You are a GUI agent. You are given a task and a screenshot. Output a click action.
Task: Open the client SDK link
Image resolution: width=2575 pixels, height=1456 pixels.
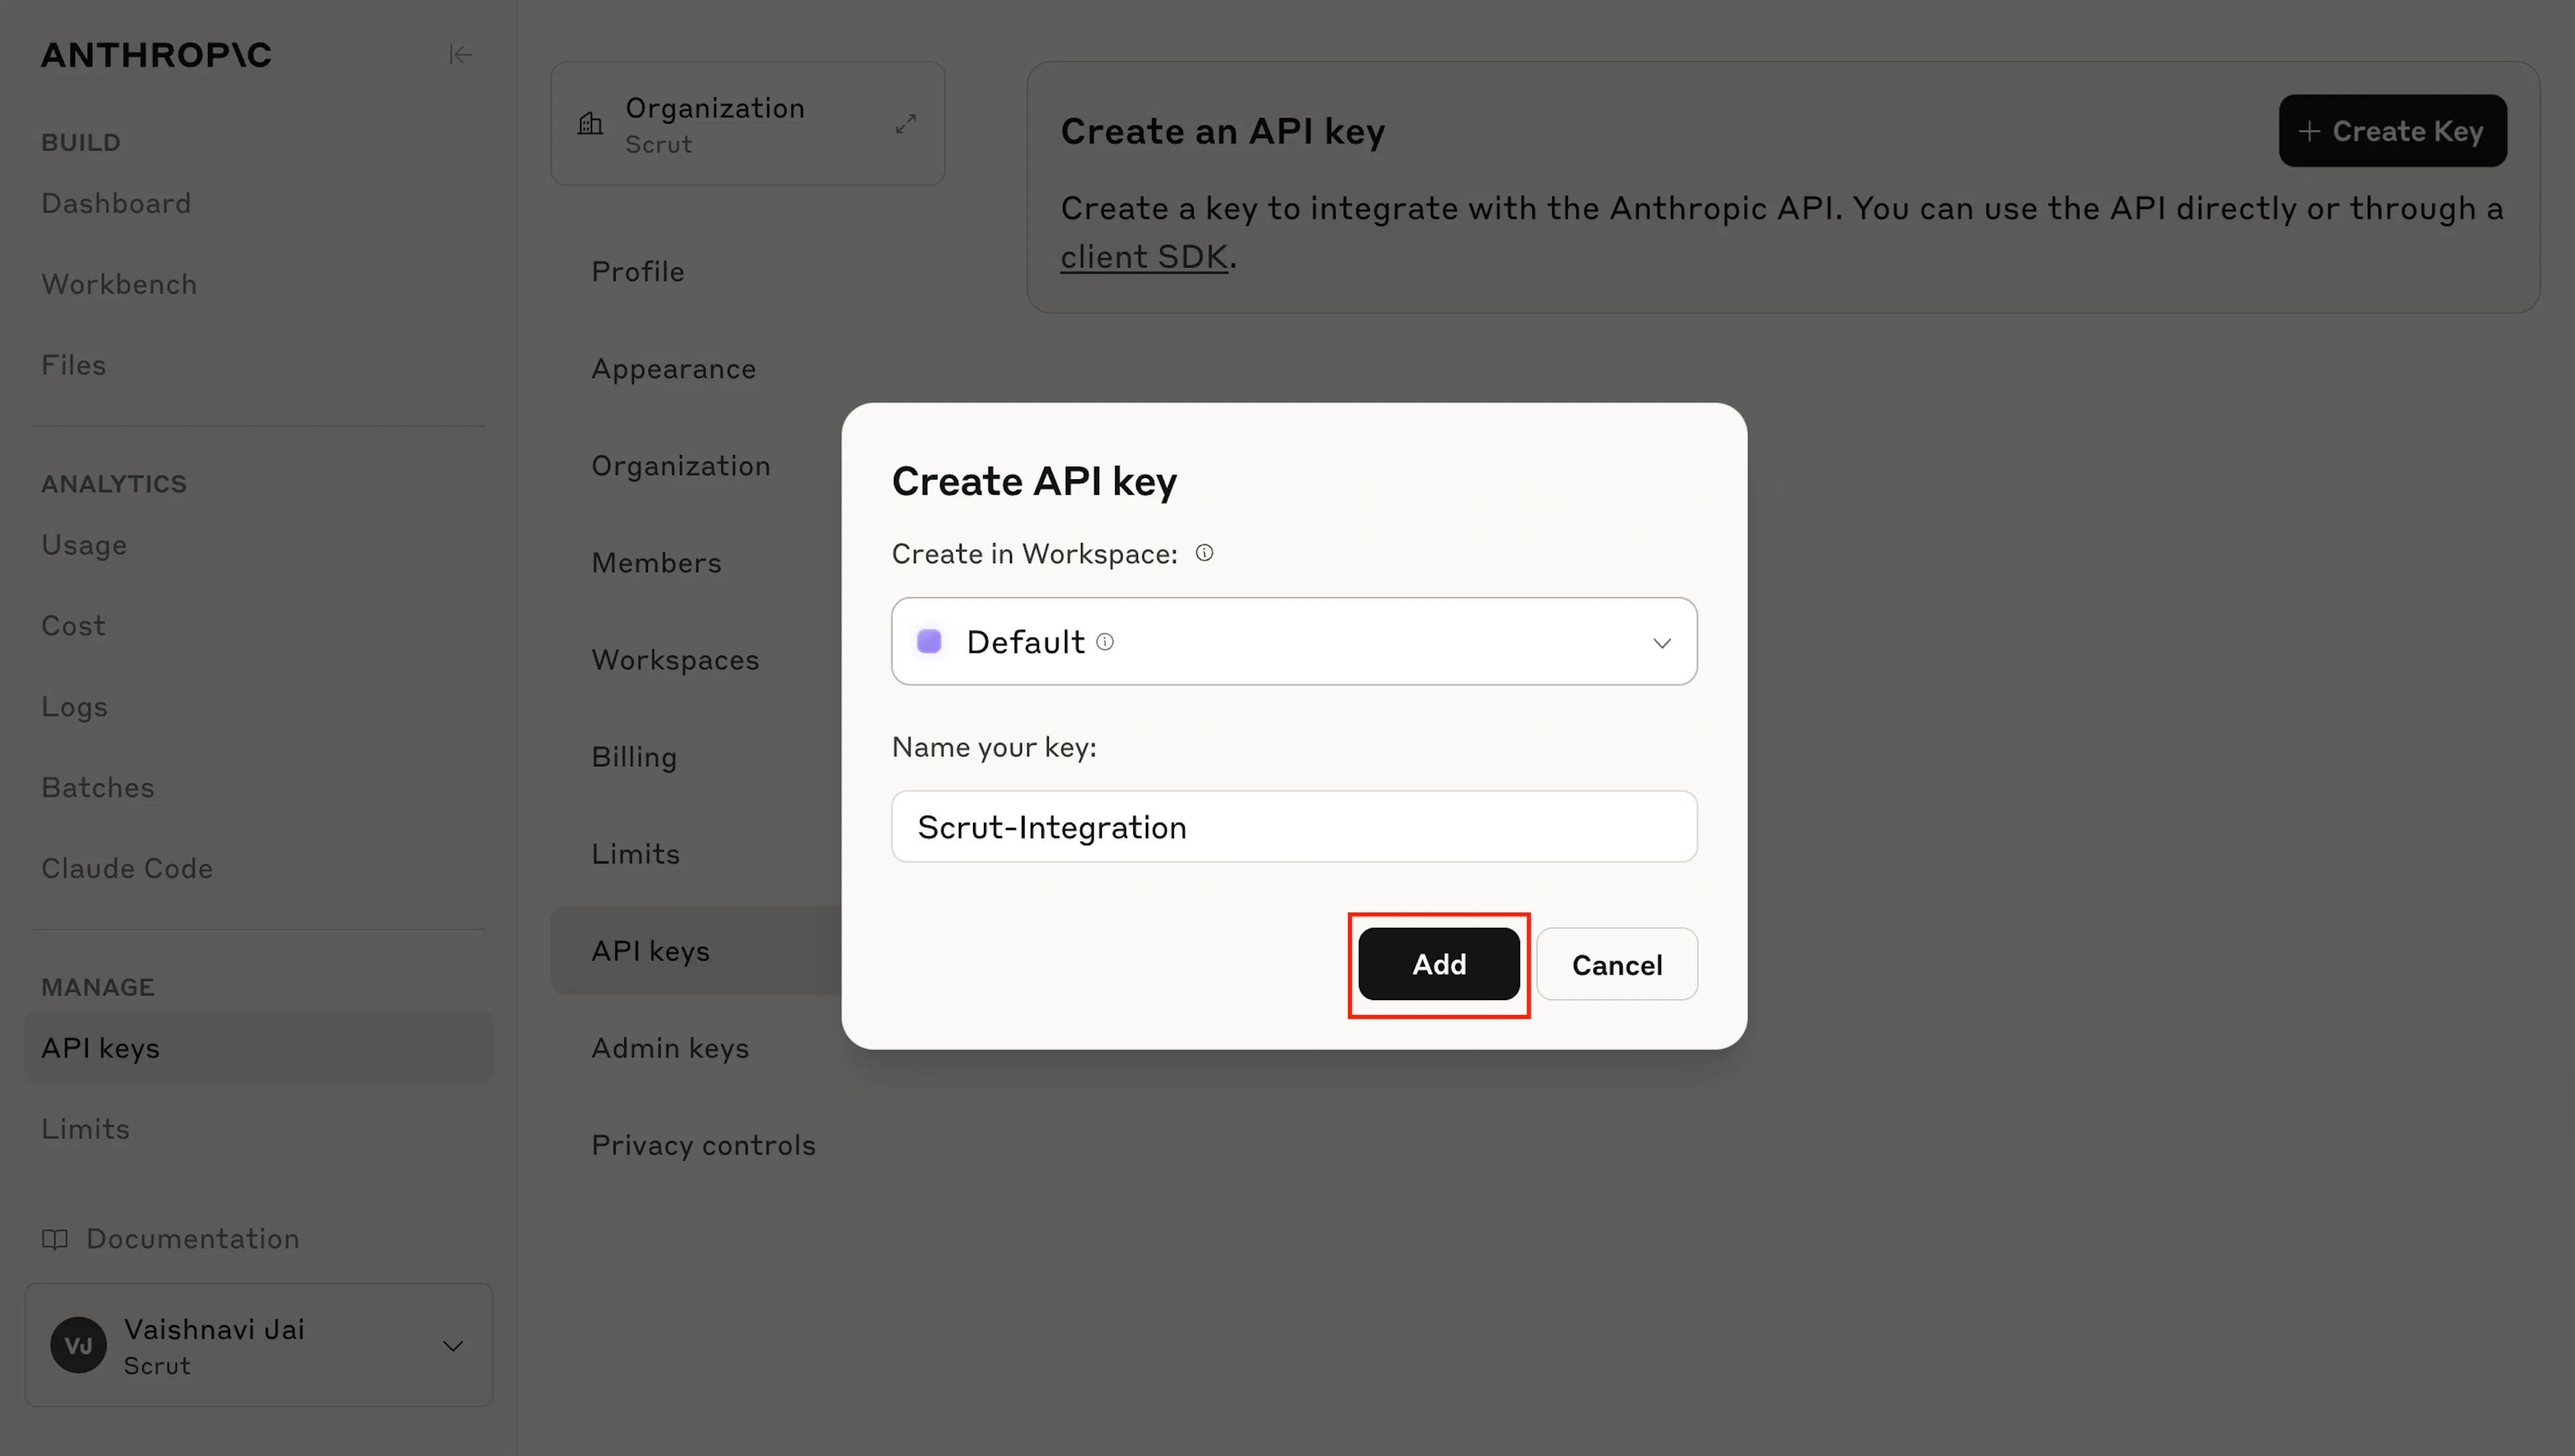point(1144,257)
